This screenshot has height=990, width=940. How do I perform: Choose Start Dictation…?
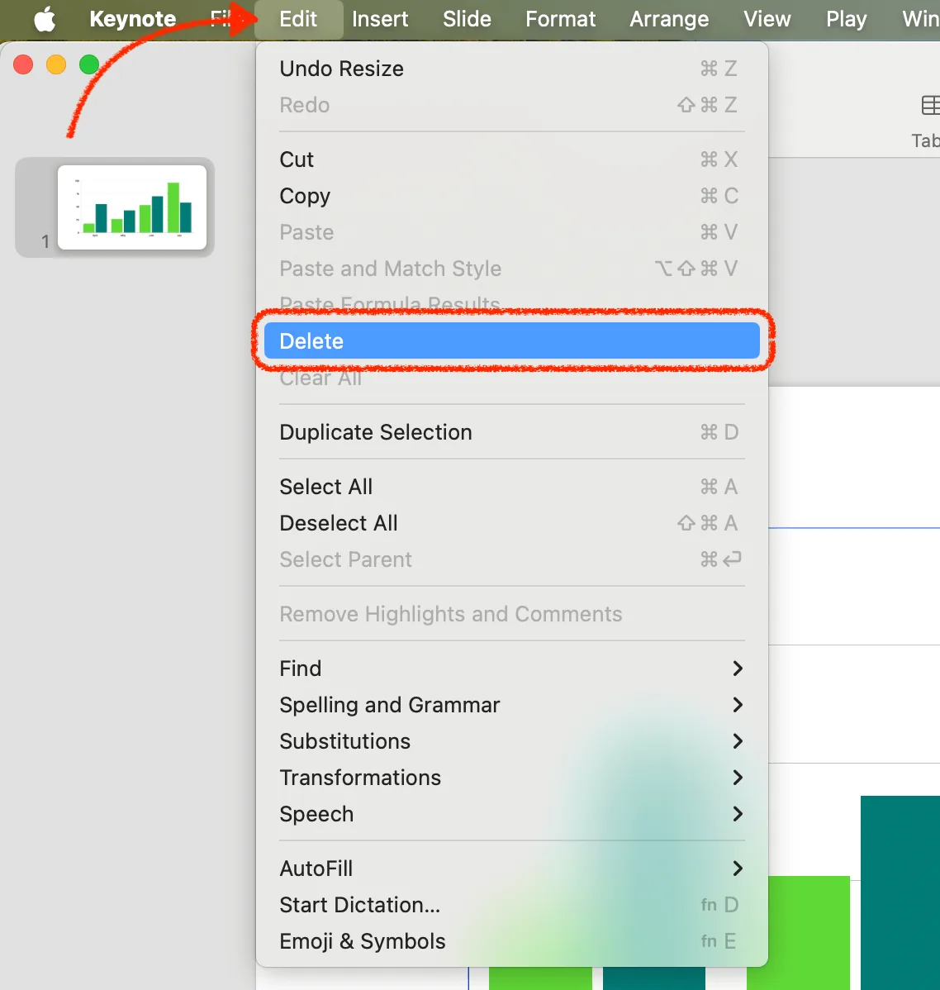point(511,905)
